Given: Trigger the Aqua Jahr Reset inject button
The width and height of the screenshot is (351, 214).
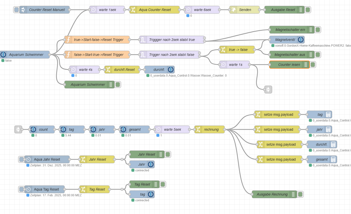Looking at the screenshot, I should (21, 159).
